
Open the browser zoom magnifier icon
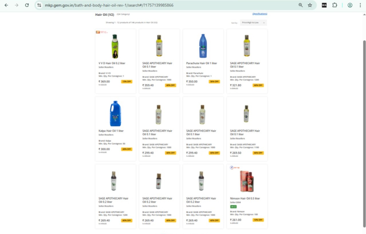point(301,5)
